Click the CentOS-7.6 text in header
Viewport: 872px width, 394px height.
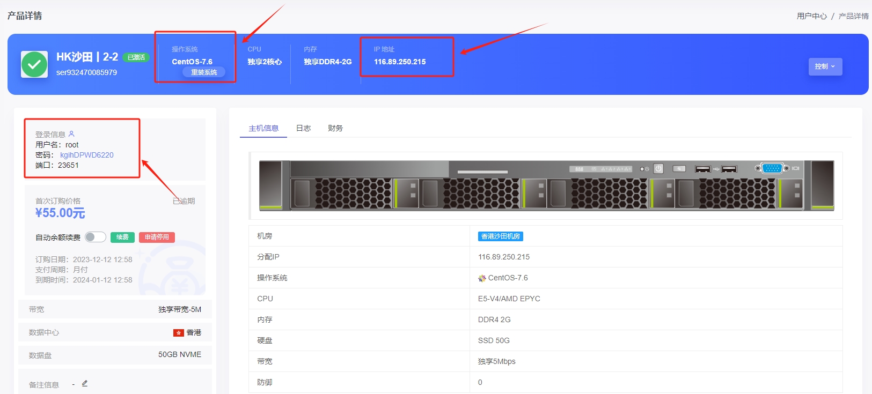click(x=192, y=62)
